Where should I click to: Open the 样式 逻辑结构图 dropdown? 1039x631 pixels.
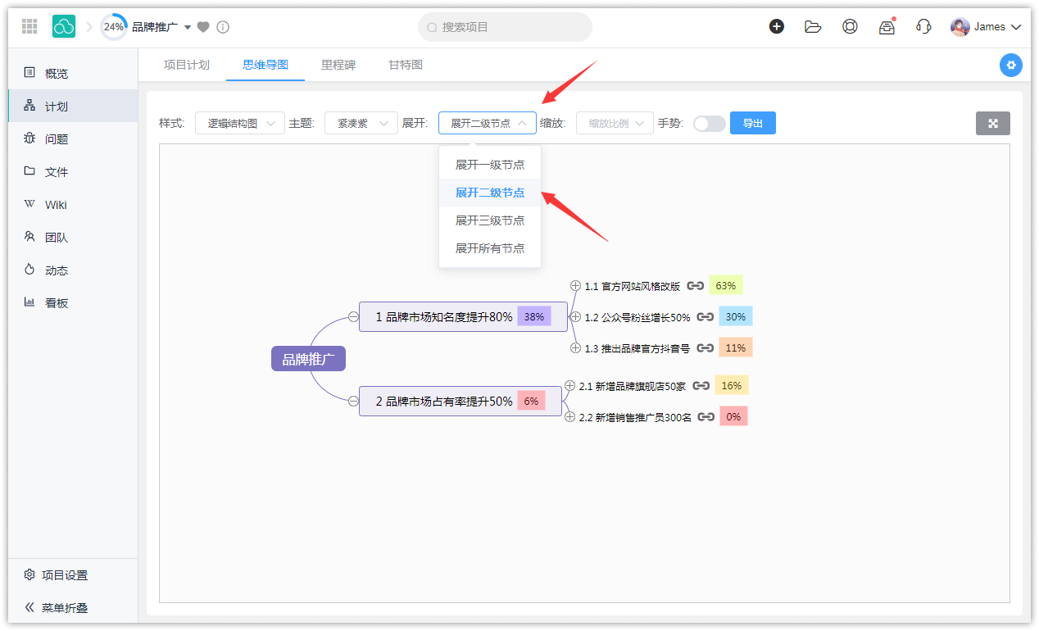tap(239, 124)
